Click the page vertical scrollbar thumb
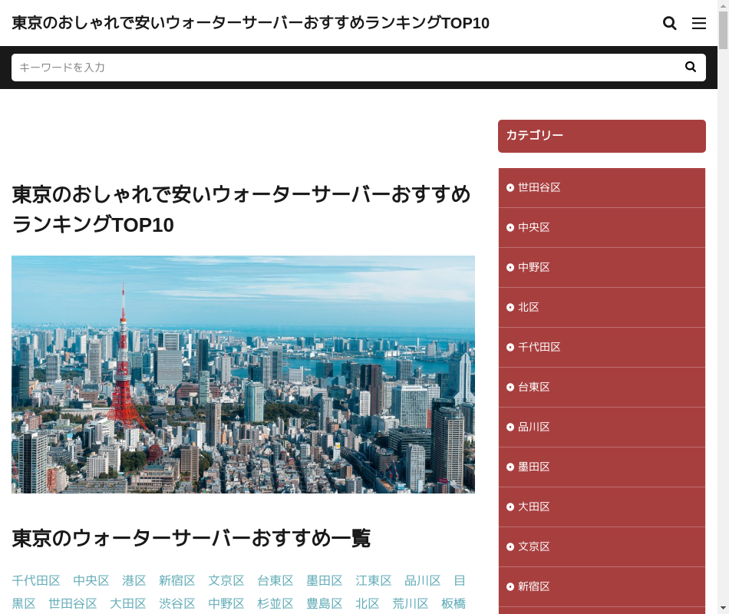The width and height of the screenshot is (729, 614). pyautogui.click(x=723, y=30)
